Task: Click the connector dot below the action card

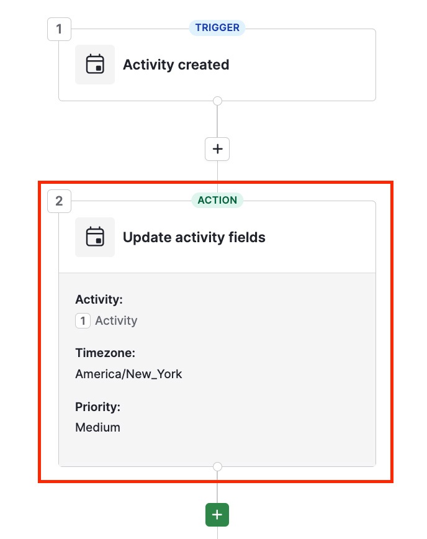Action: pyautogui.click(x=217, y=466)
